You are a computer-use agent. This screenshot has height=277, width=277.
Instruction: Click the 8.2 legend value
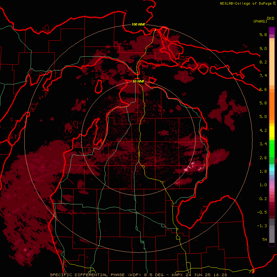tap(263, 62)
